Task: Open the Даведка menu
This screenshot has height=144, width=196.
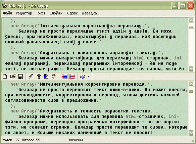Action: coord(89,13)
